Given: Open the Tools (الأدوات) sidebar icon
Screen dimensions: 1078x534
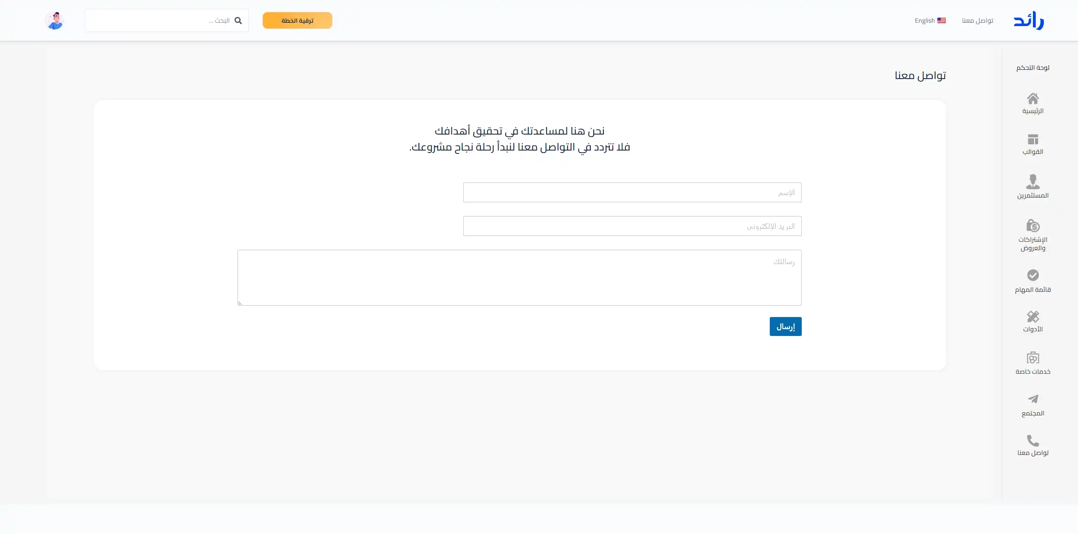Looking at the screenshot, I should tap(1033, 316).
